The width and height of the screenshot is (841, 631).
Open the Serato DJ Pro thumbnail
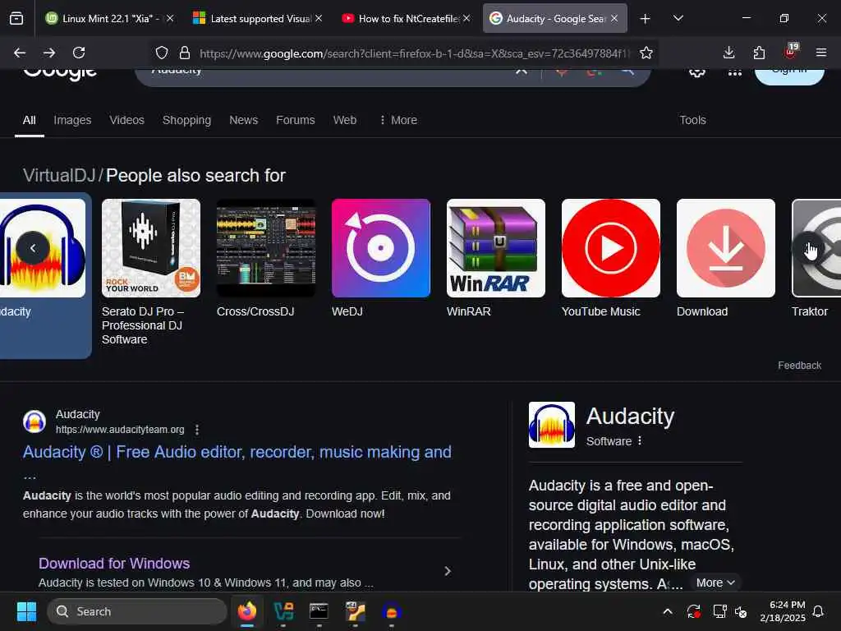tap(151, 248)
